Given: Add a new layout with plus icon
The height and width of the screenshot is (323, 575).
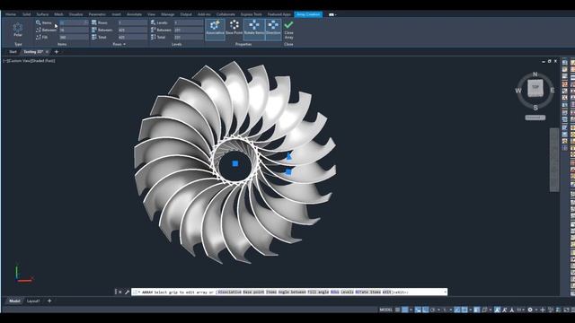Looking at the screenshot, I should click(x=49, y=301).
